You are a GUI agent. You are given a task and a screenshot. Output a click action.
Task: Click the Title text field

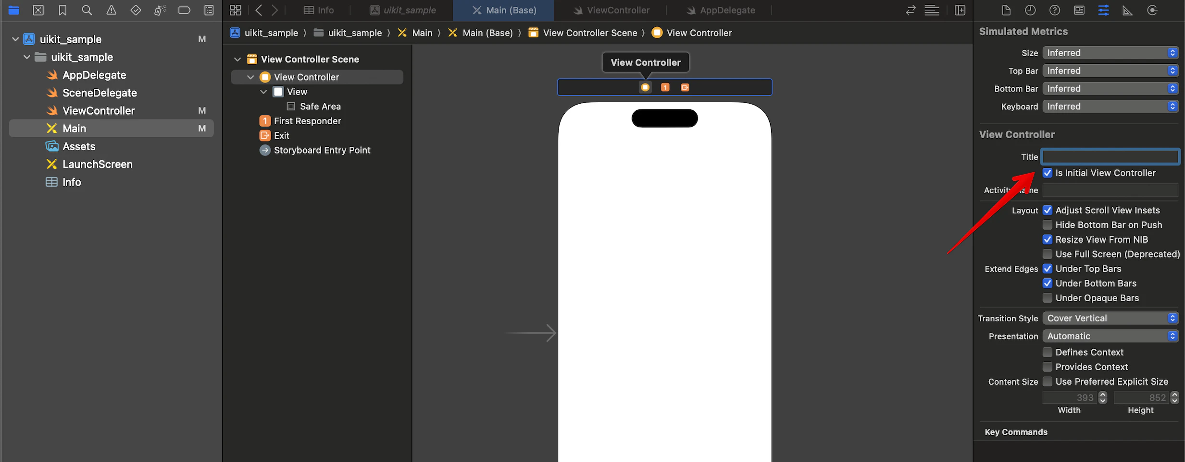(1110, 156)
